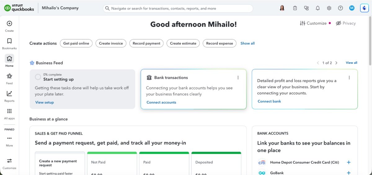
Task: Open the Create plus icon in sidebar
Action: 9,23
